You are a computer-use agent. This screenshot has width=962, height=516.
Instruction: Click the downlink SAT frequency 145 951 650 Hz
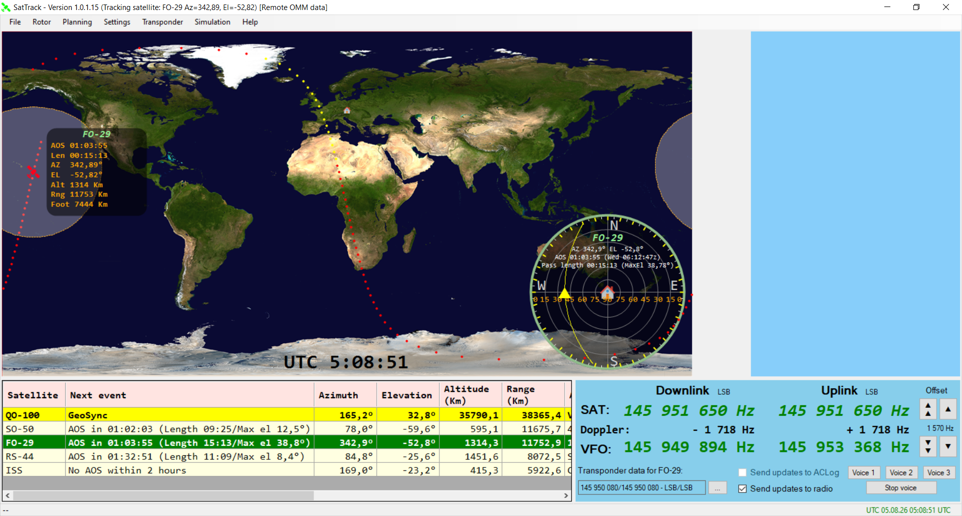pos(689,411)
